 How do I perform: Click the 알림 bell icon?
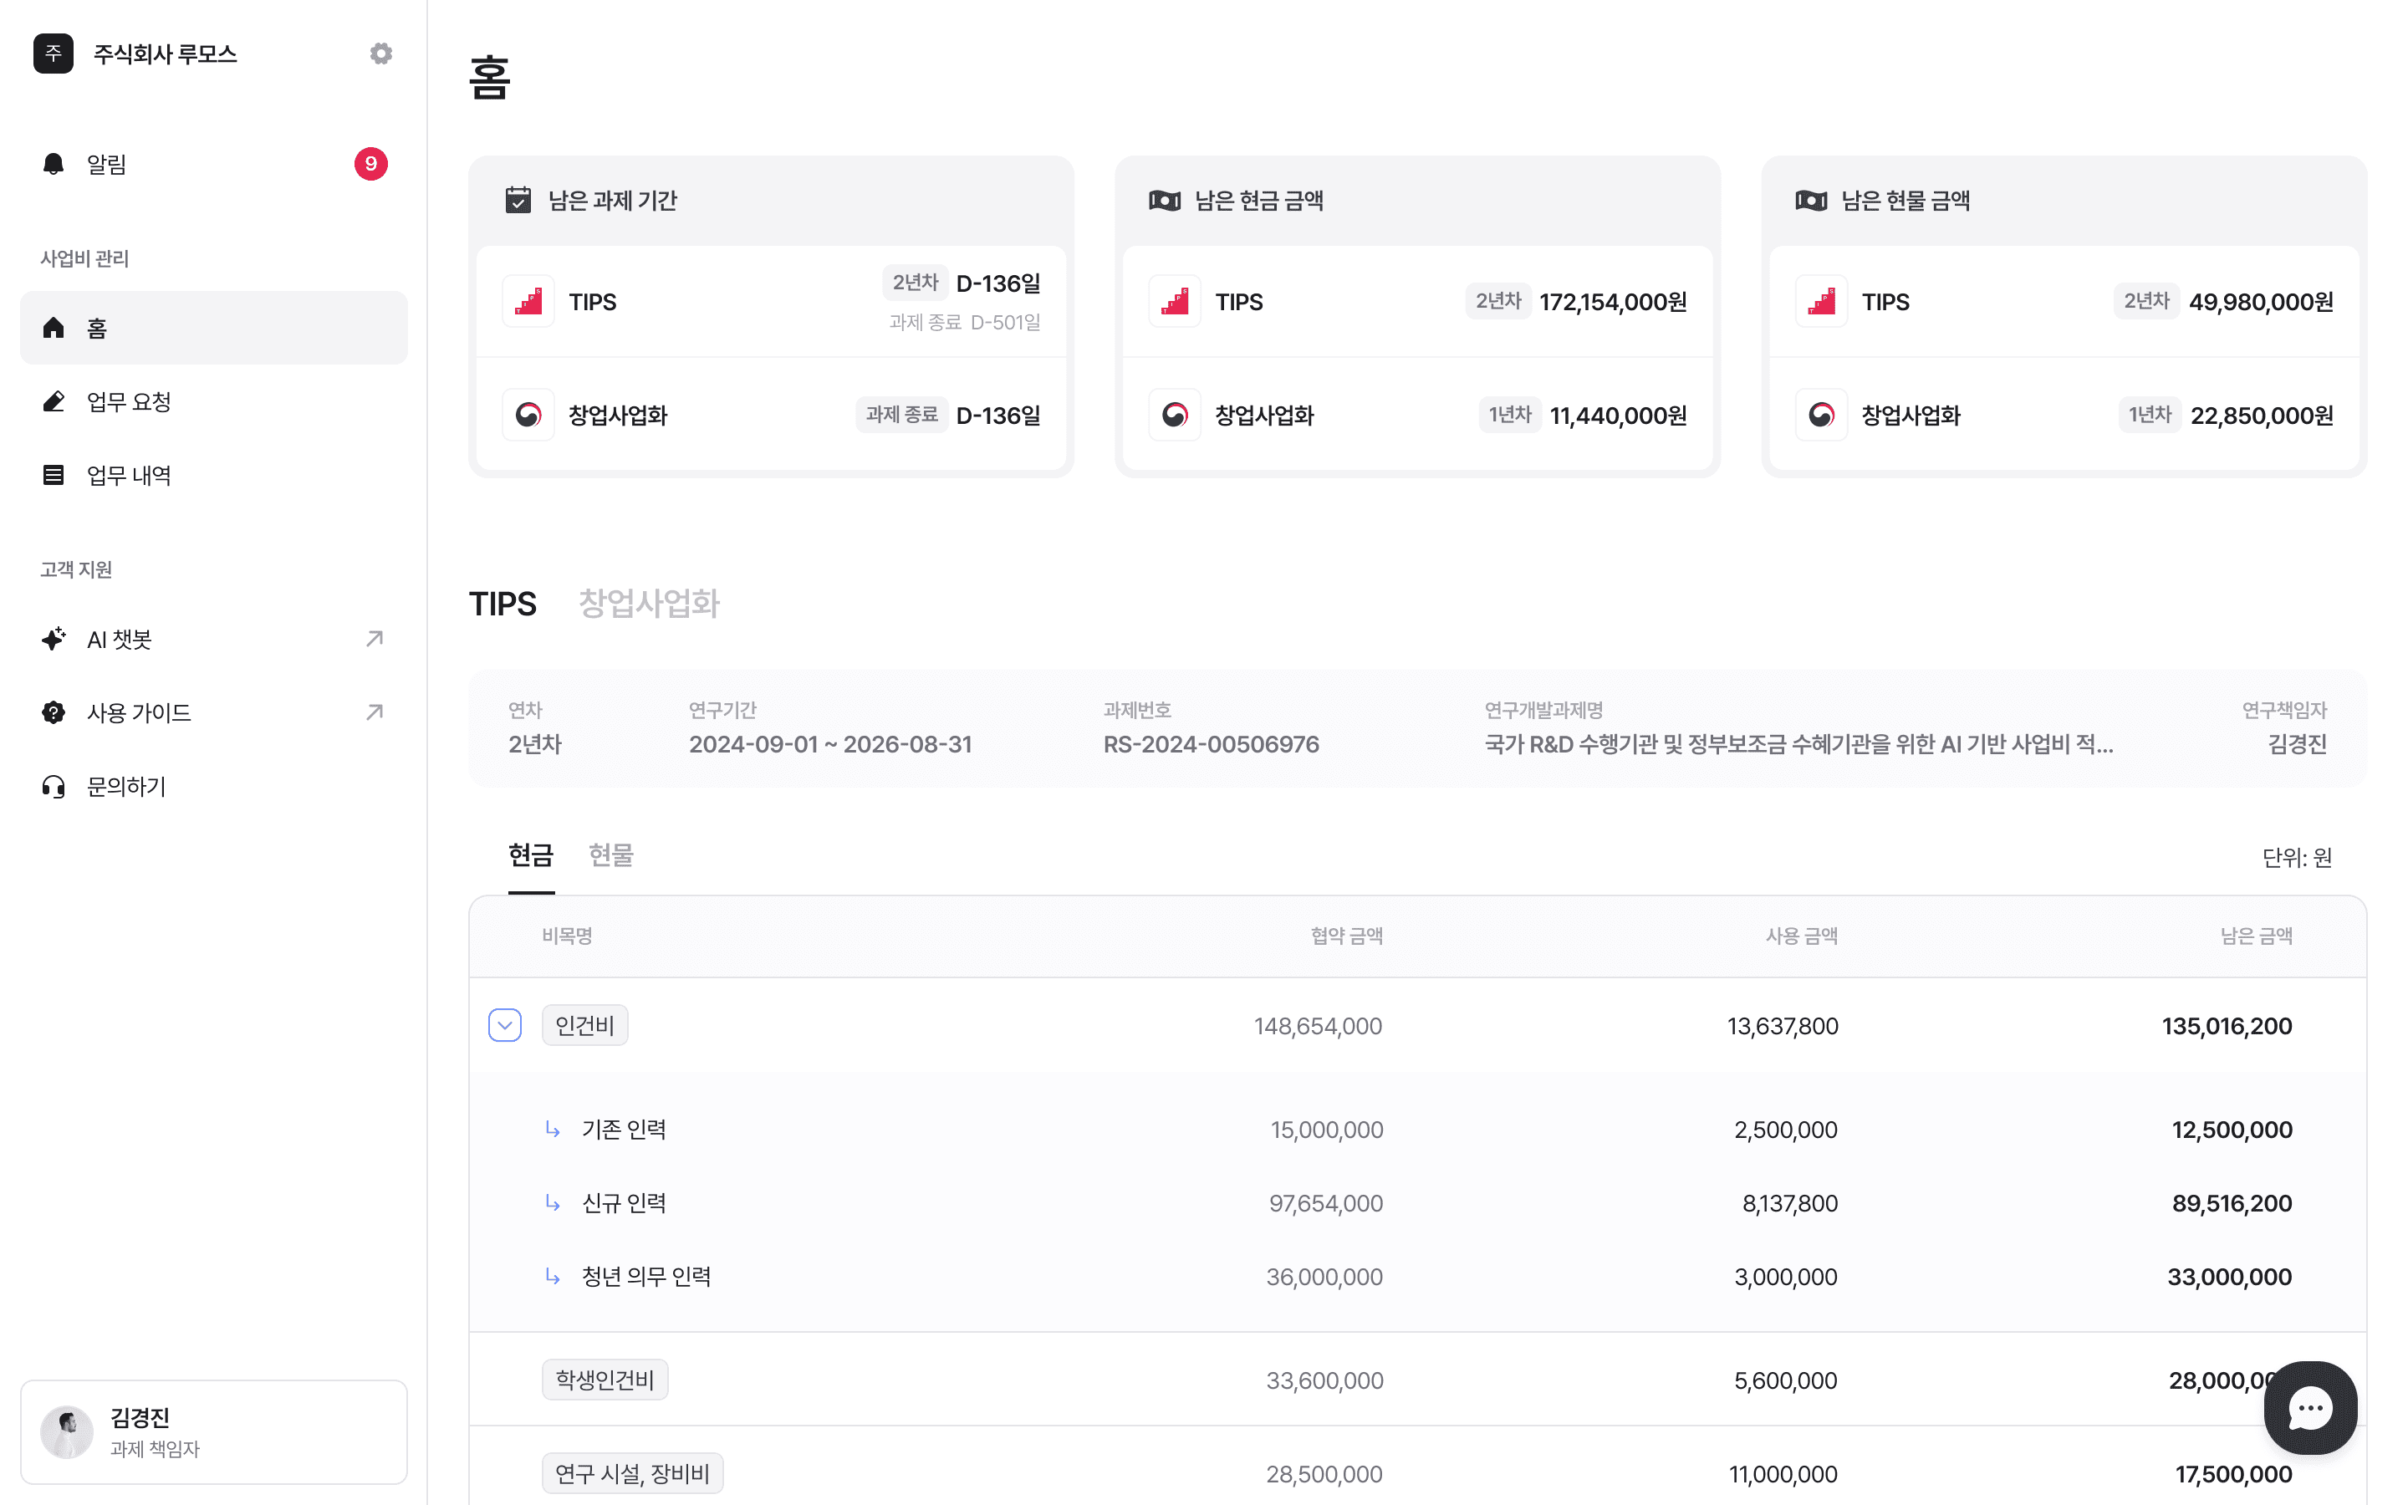coord(54,164)
